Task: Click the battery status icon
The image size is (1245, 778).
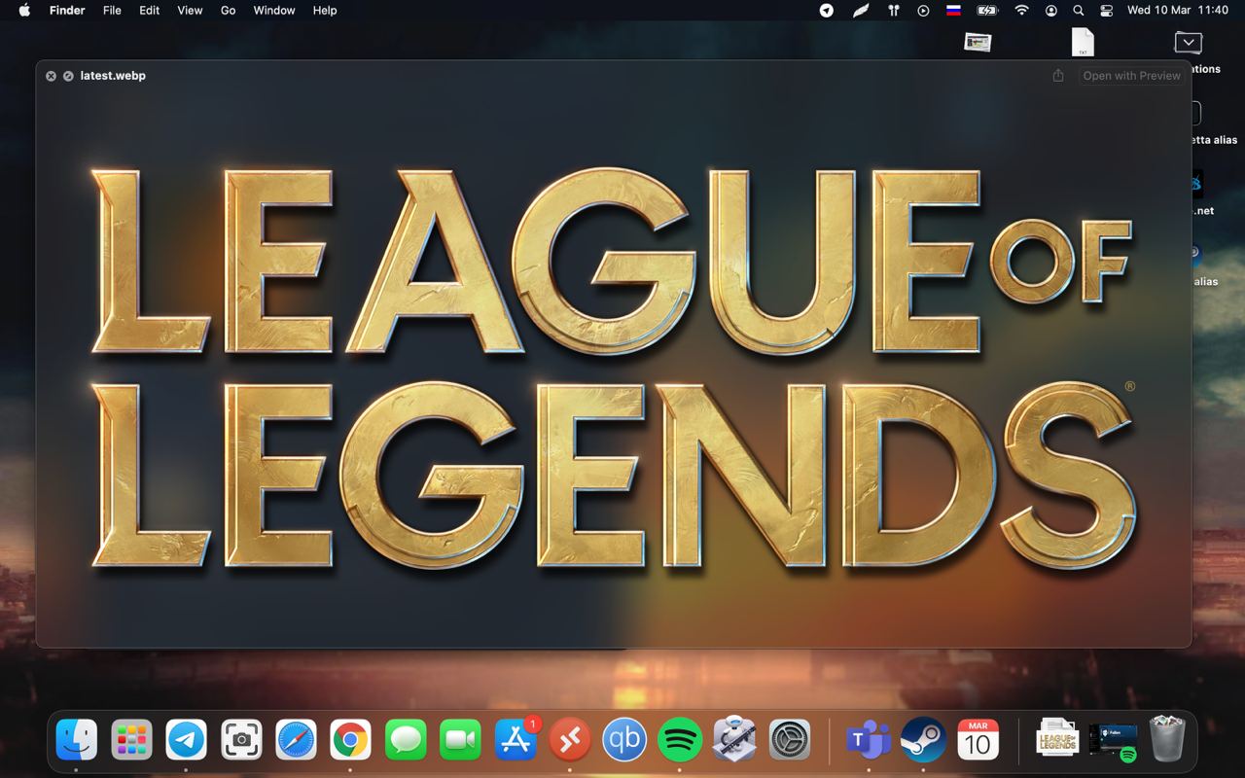Action: [987, 11]
